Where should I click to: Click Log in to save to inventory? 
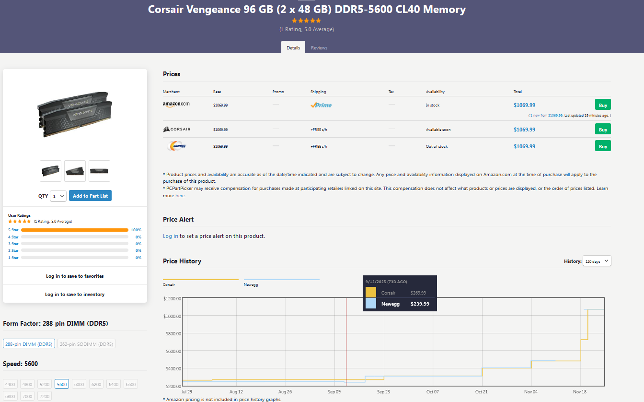(x=75, y=294)
